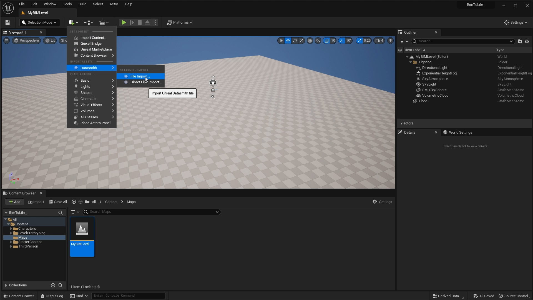Image resolution: width=533 pixels, height=300 pixels.
Task: Open the Content Drawer
Action: pos(19,296)
